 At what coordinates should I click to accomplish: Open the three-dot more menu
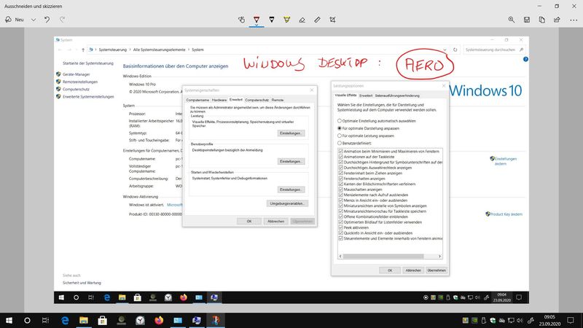[x=574, y=20]
